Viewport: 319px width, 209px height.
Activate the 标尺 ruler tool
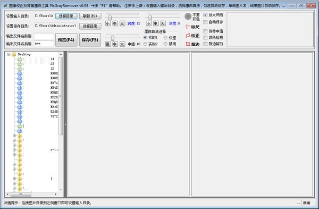point(192,27)
